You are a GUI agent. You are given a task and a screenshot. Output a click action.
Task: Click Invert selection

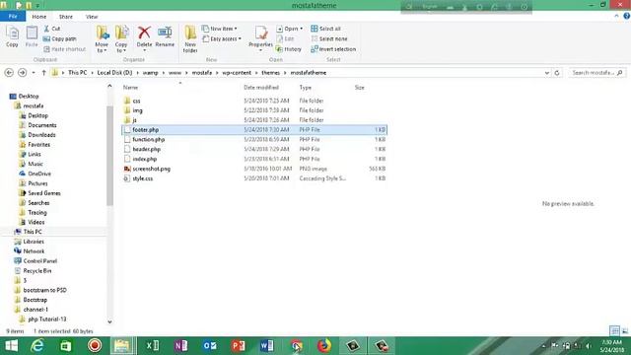point(333,49)
